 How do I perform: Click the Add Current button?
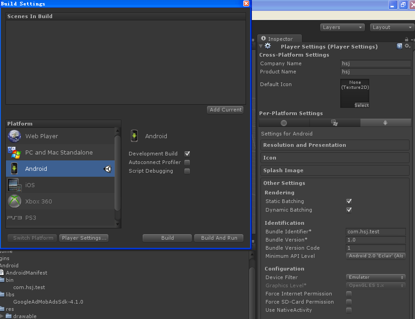click(225, 110)
